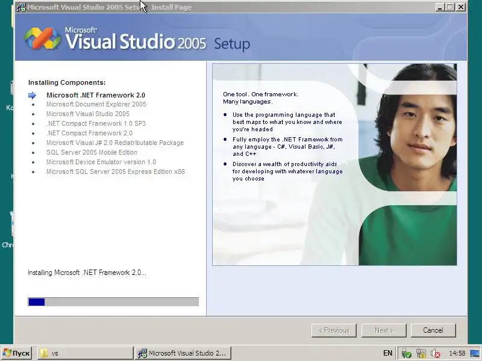The height and width of the screenshot is (361, 482).
Task: Click the disabled Next button
Action: pyautogui.click(x=384, y=330)
